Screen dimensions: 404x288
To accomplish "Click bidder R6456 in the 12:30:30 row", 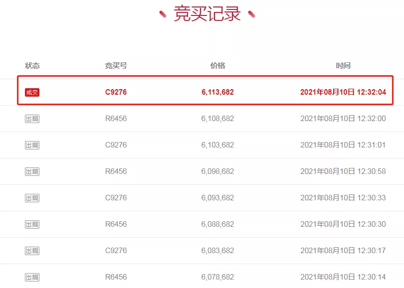I will coord(116,224).
